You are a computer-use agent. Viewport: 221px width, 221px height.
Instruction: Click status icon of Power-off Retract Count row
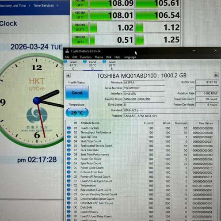[x=69, y=176]
